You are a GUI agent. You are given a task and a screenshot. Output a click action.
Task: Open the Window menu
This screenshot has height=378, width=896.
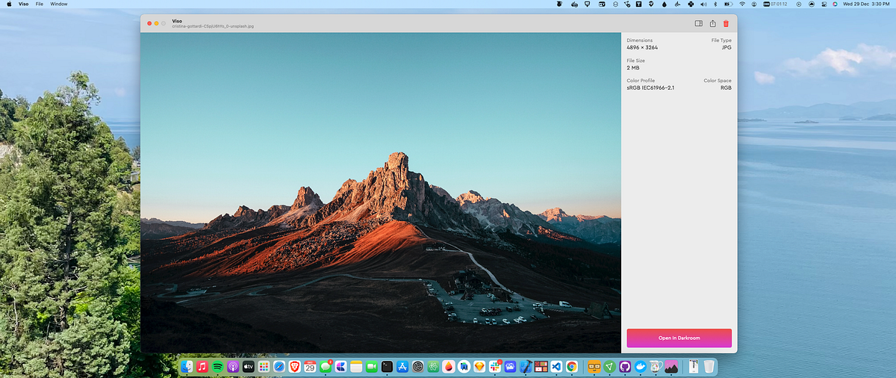pos(59,4)
